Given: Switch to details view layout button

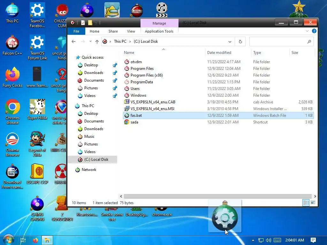Looking at the screenshot, I should (306, 203).
